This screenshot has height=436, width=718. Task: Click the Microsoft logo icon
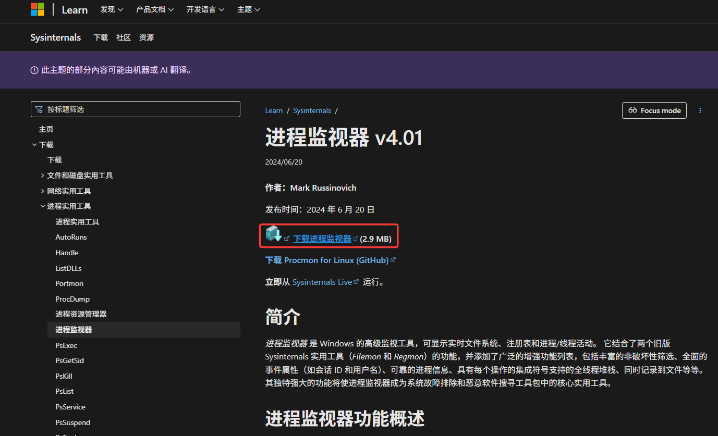pos(38,9)
